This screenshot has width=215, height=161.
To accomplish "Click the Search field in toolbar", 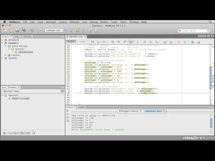I will coord(194,31).
